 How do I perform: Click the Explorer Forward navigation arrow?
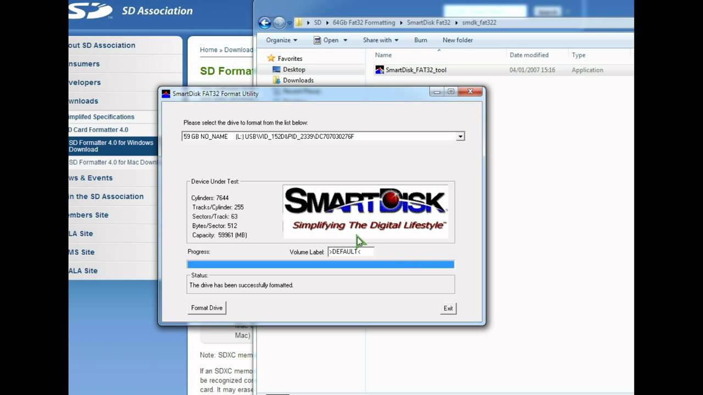coord(279,22)
